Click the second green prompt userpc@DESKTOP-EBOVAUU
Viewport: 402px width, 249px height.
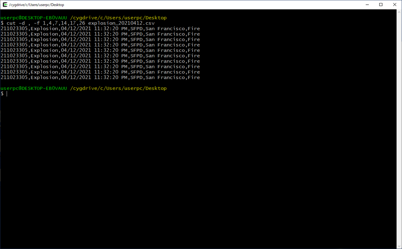[34, 88]
